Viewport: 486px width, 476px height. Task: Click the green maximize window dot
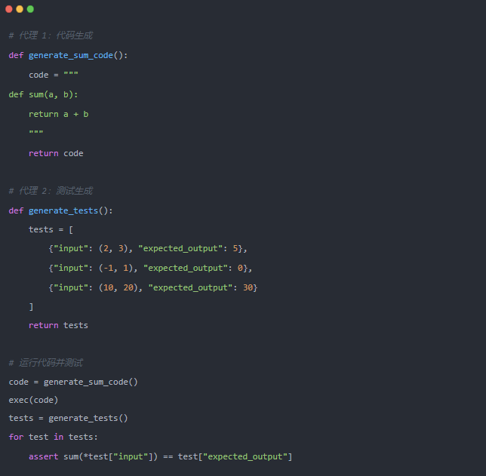[x=30, y=9]
